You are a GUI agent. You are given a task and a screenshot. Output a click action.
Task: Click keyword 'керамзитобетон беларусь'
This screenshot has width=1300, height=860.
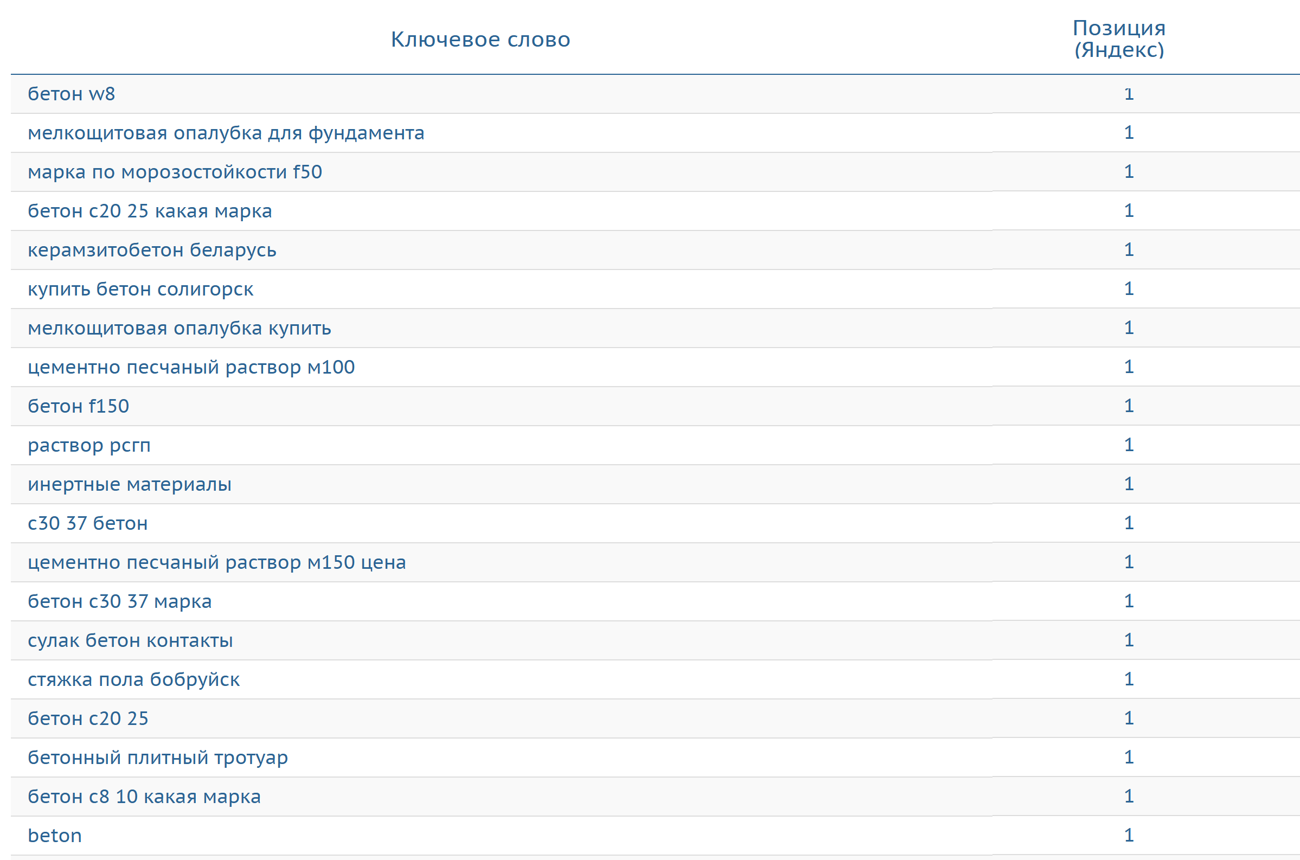point(152,250)
